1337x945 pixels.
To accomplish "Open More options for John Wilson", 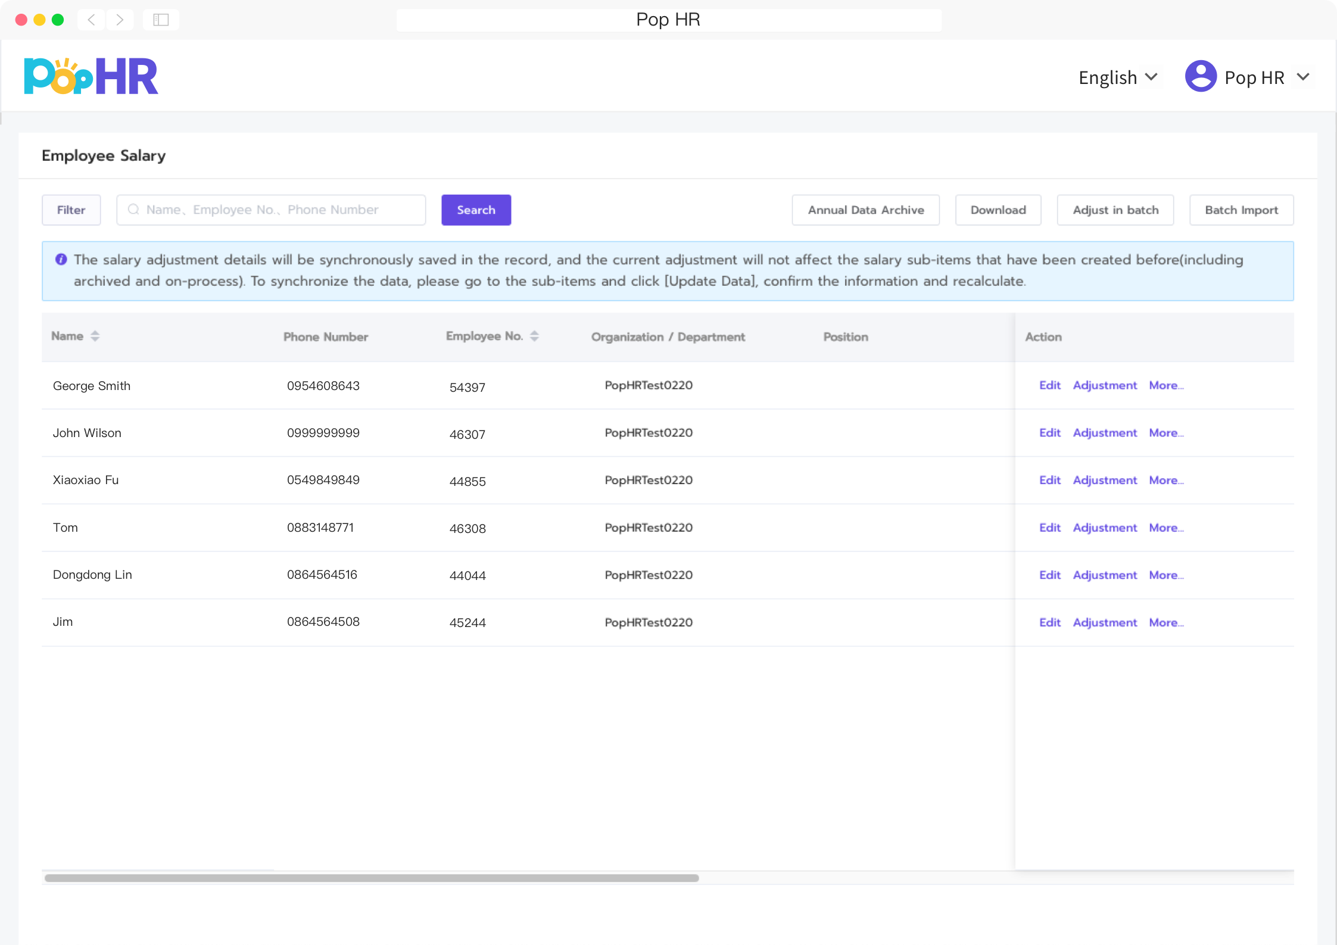I will [1166, 433].
